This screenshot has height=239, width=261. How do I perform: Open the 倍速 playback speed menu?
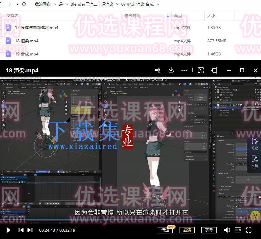click(x=165, y=230)
